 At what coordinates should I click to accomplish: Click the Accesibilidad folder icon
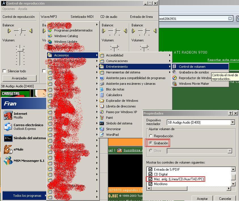[102, 55]
